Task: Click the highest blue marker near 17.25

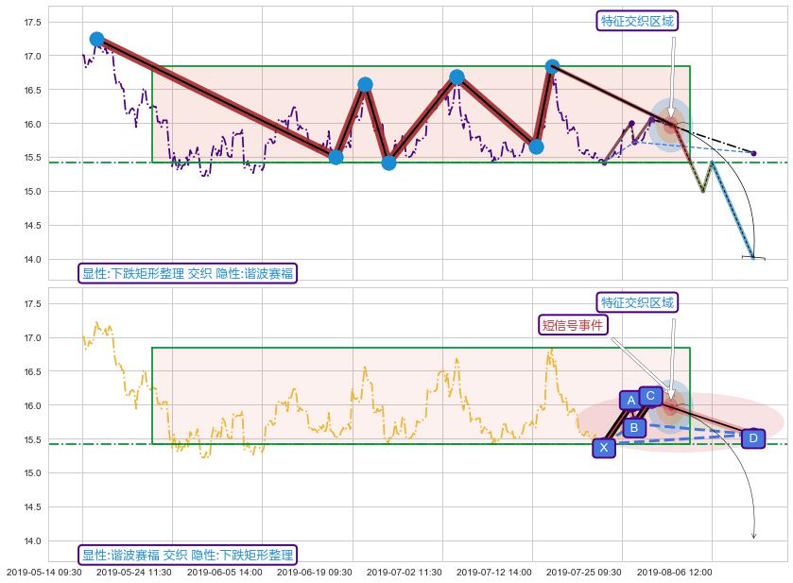Action: [x=96, y=39]
